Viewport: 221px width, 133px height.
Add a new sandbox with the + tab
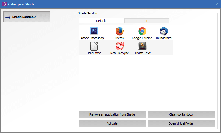147,21
